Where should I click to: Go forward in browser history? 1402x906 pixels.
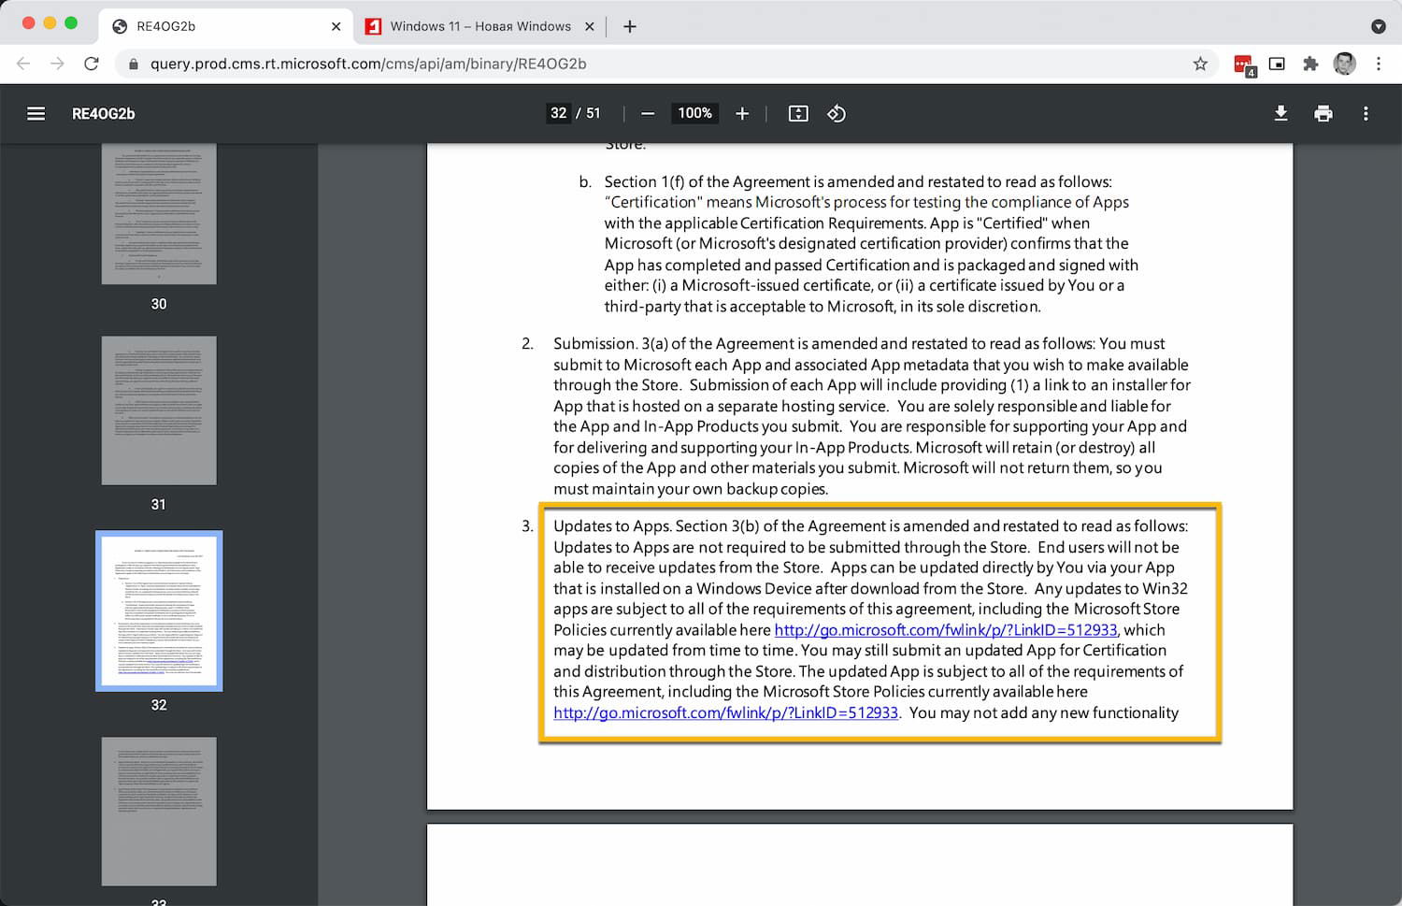coord(57,64)
